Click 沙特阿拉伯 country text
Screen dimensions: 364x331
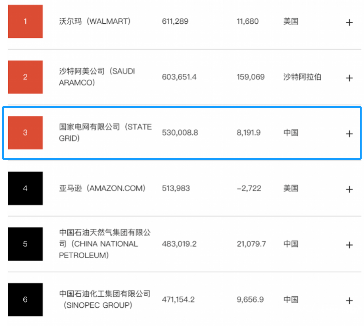[302, 77]
